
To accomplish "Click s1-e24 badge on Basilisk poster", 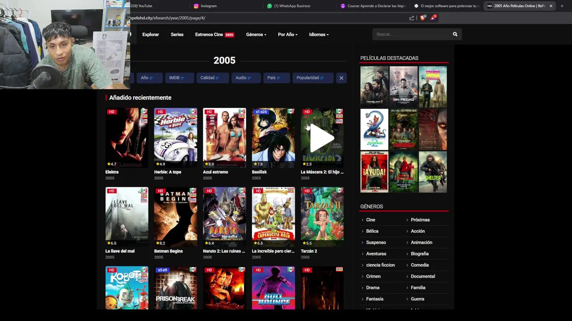I will click(x=261, y=112).
